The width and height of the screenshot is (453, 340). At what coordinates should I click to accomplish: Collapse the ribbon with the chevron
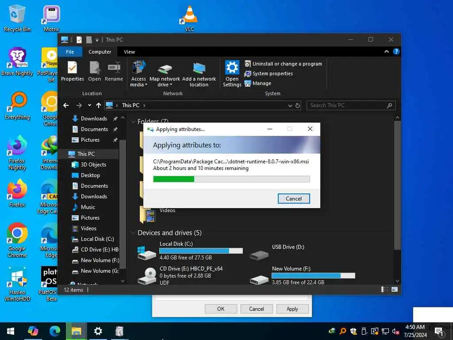(387, 52)
